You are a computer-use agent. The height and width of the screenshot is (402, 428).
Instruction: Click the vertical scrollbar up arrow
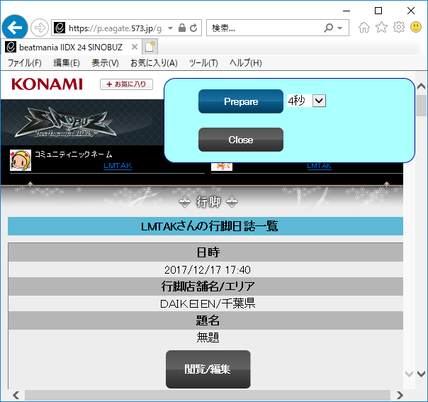(421, 86)
